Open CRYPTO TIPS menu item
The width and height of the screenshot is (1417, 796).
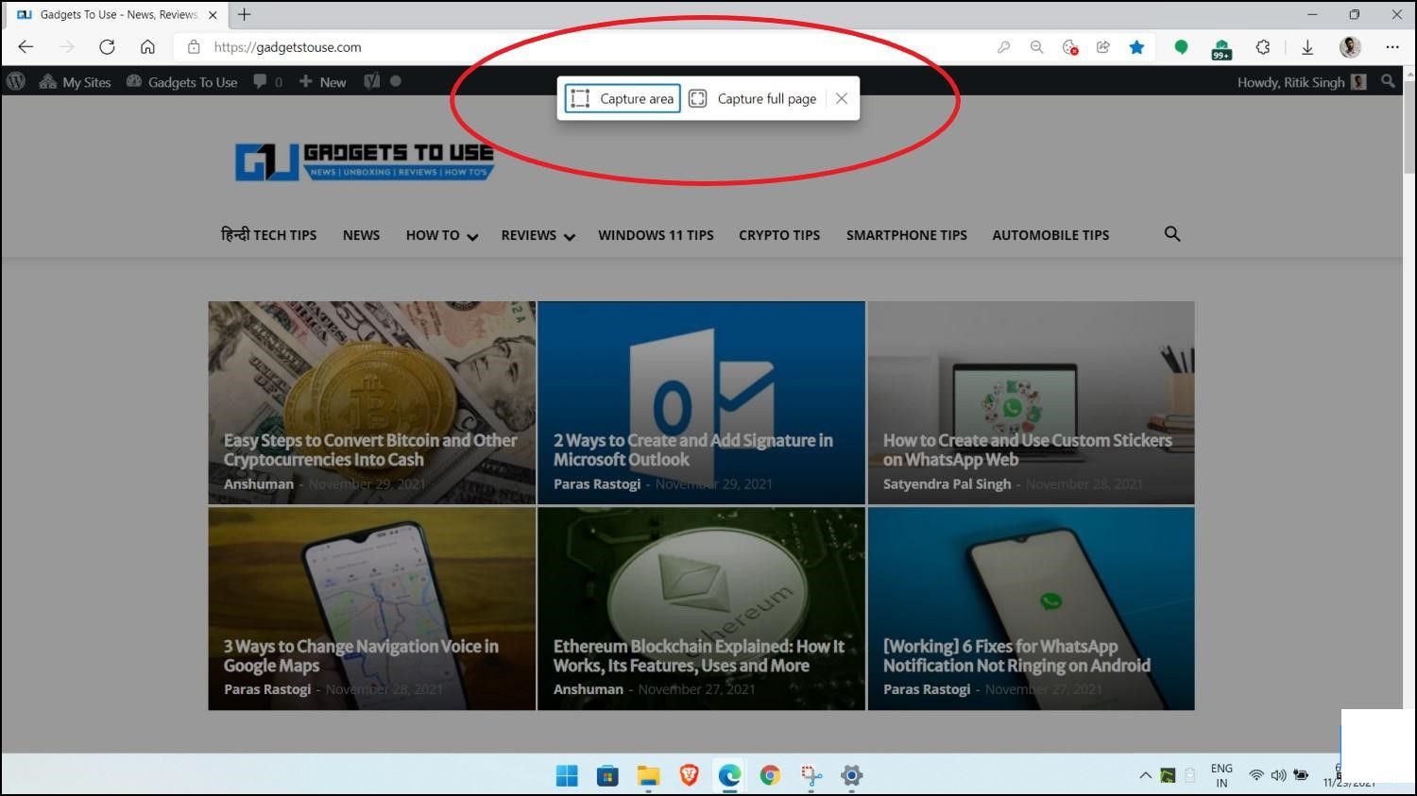[x=779, y=235]
